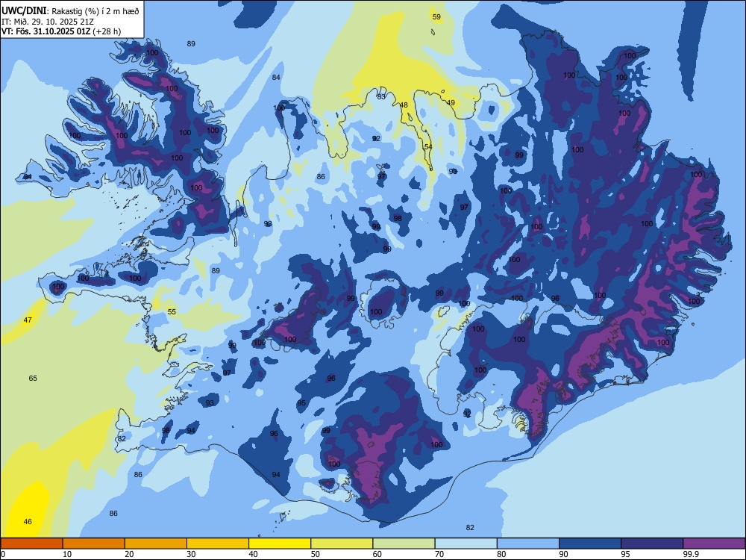Click the legend label '0'
This screenshot has height=560, width=746.
point(3,554)
